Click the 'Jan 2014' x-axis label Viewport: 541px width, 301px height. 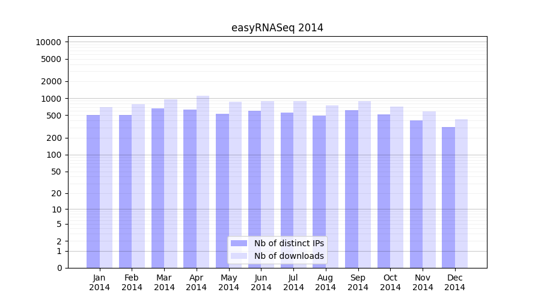pyautogui.click(x=100, y=282)
